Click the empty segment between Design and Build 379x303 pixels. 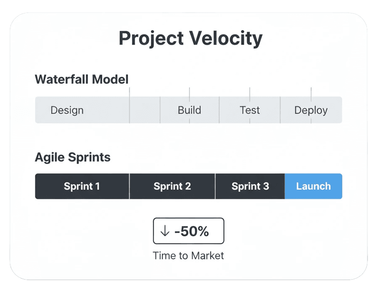coord(145,110)
